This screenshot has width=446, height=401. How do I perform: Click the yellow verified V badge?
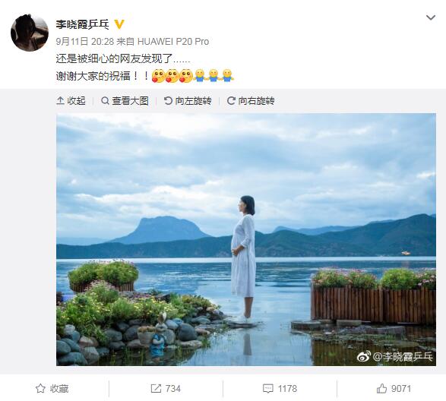pyautogui.click(x=119, y=24)
